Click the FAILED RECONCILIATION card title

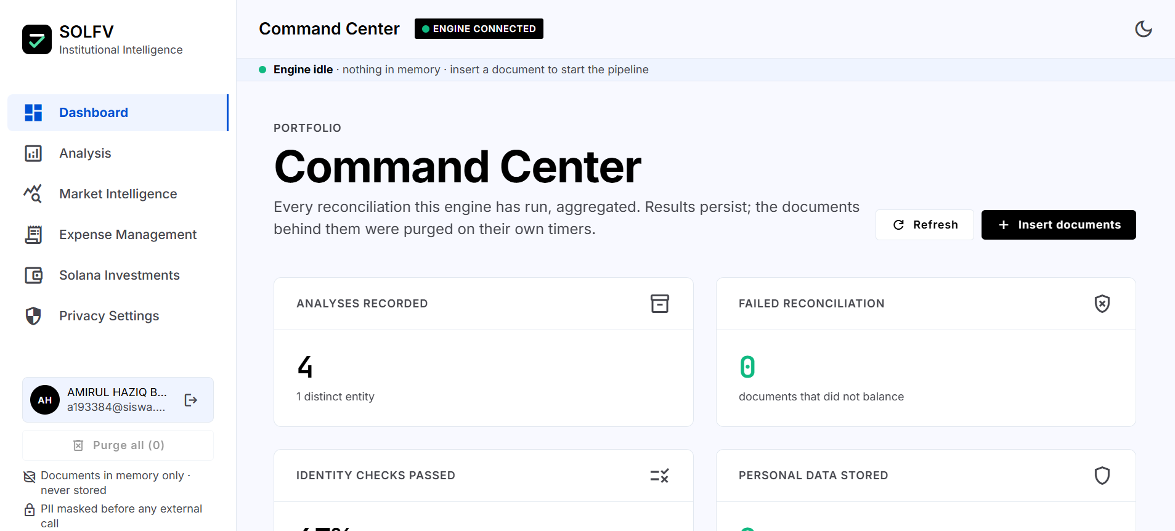point(811,304)
